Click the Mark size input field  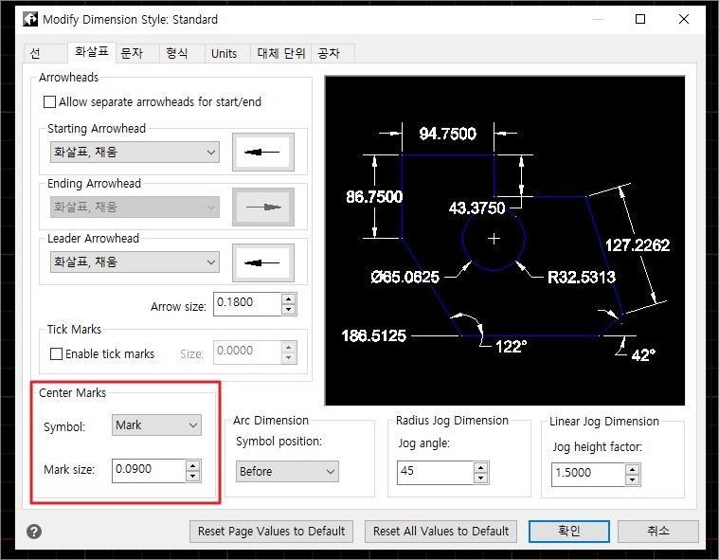coord(149,470)
